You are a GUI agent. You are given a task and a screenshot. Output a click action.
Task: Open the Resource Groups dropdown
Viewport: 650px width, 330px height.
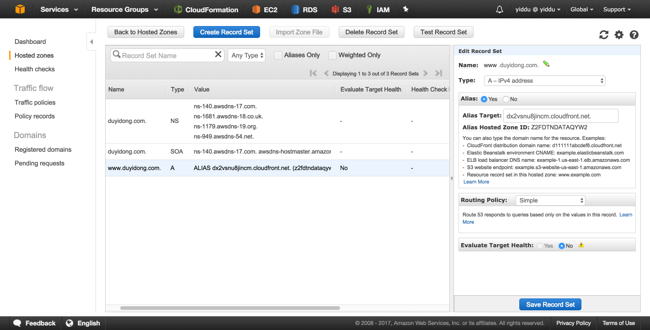click(125, 10)
